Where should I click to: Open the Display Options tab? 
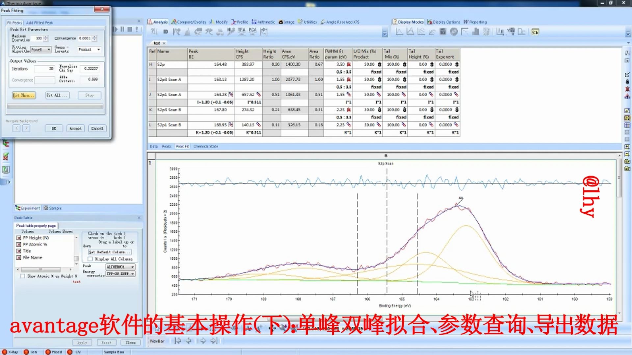[443, 22]
